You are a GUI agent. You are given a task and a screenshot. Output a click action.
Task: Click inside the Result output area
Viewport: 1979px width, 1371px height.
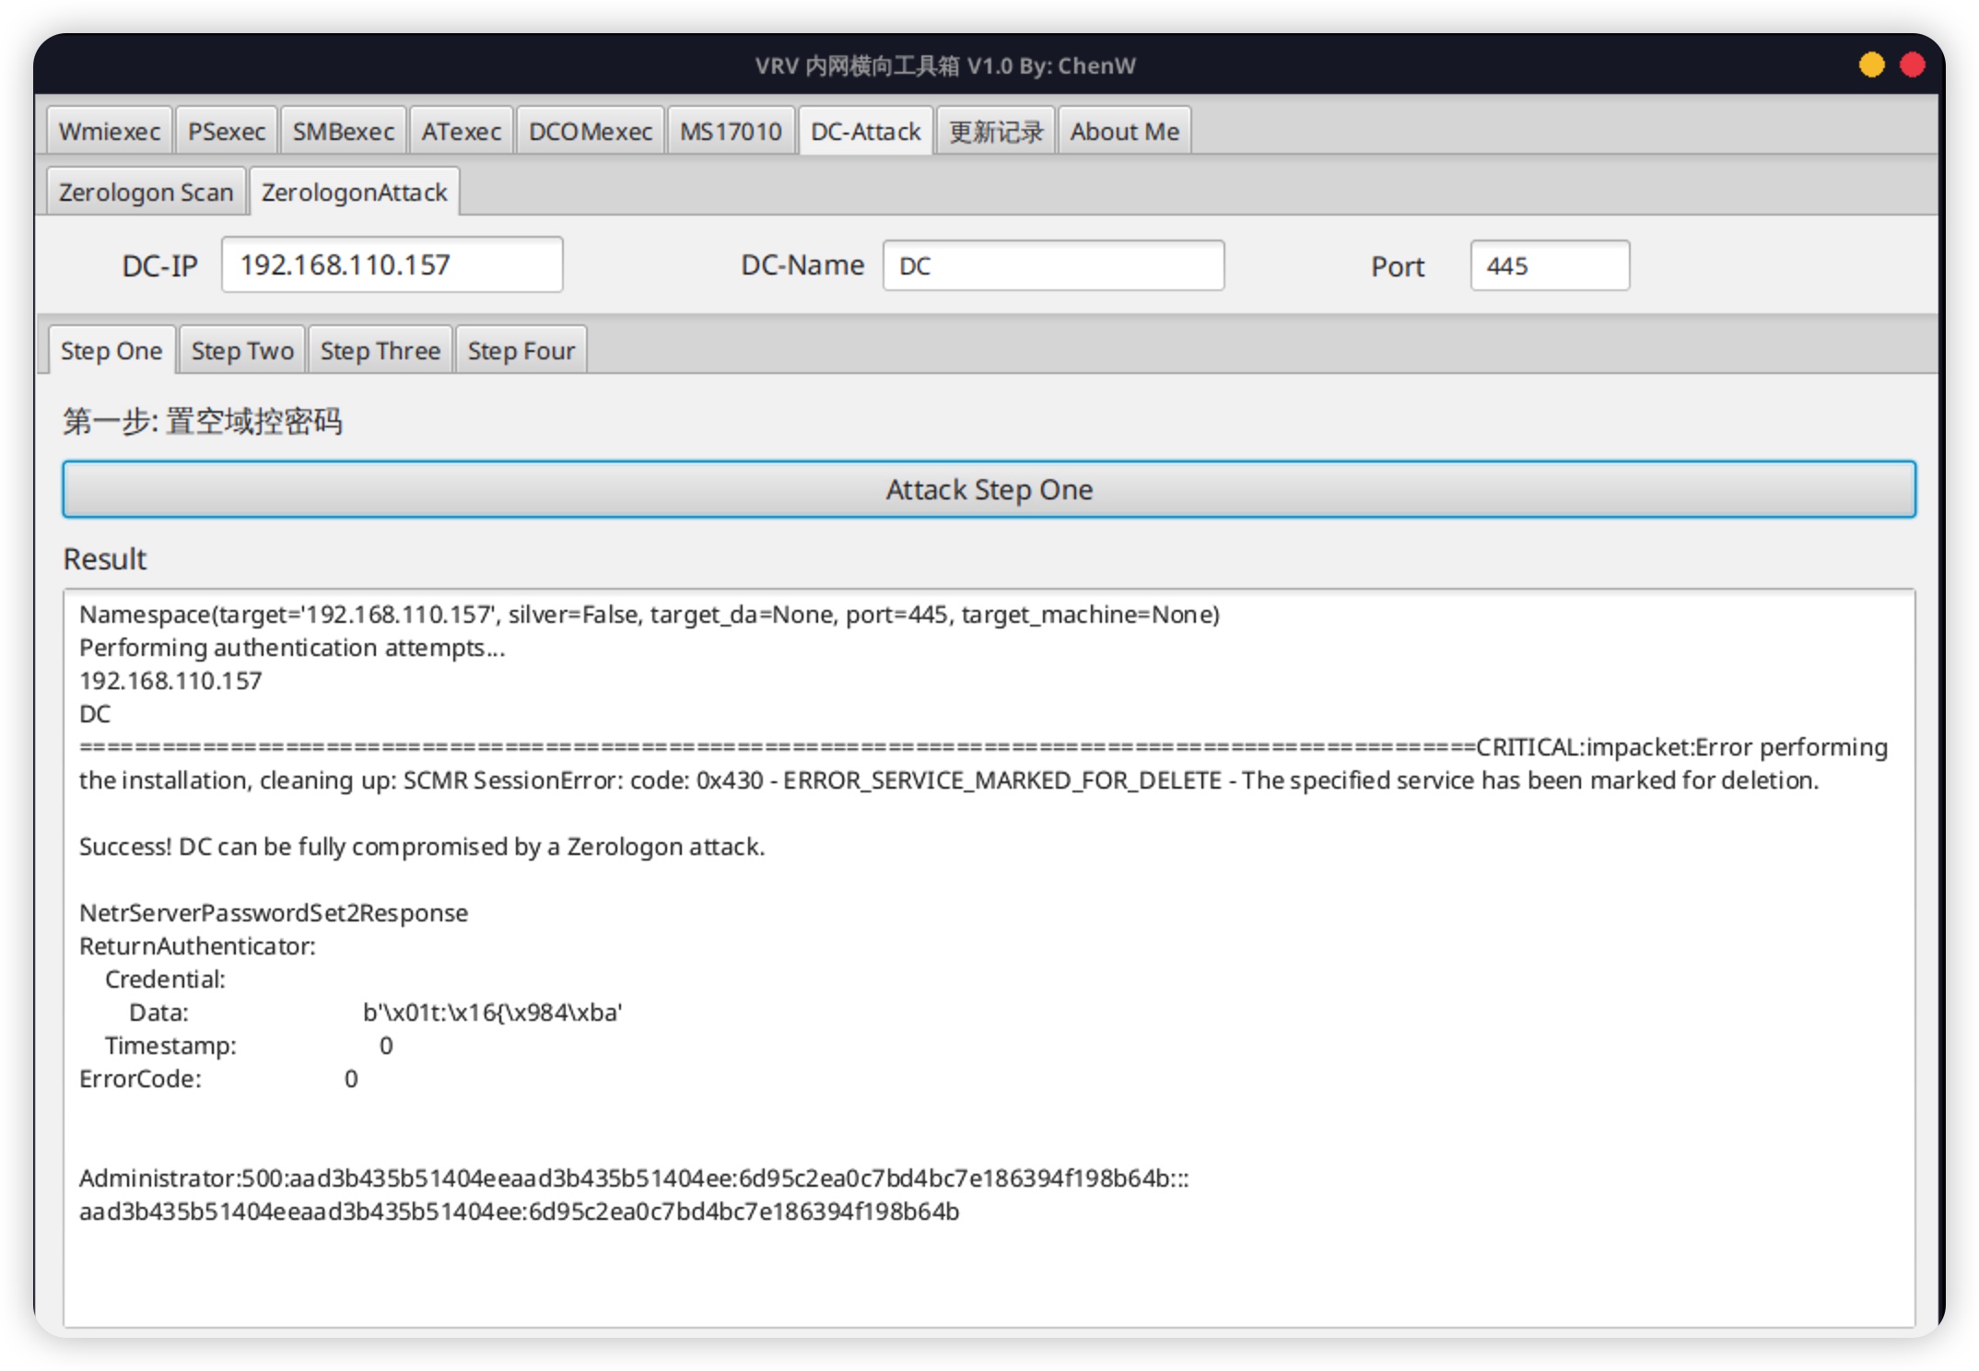988,958
